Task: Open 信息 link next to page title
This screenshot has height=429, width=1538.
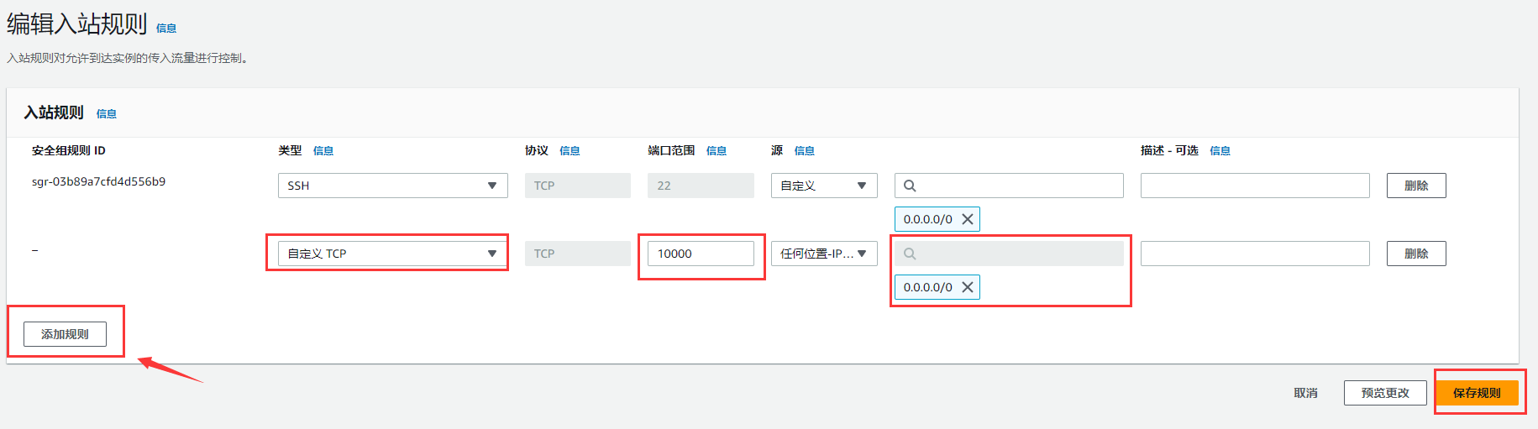Action: pyautogui.click(x=166, y=29)
